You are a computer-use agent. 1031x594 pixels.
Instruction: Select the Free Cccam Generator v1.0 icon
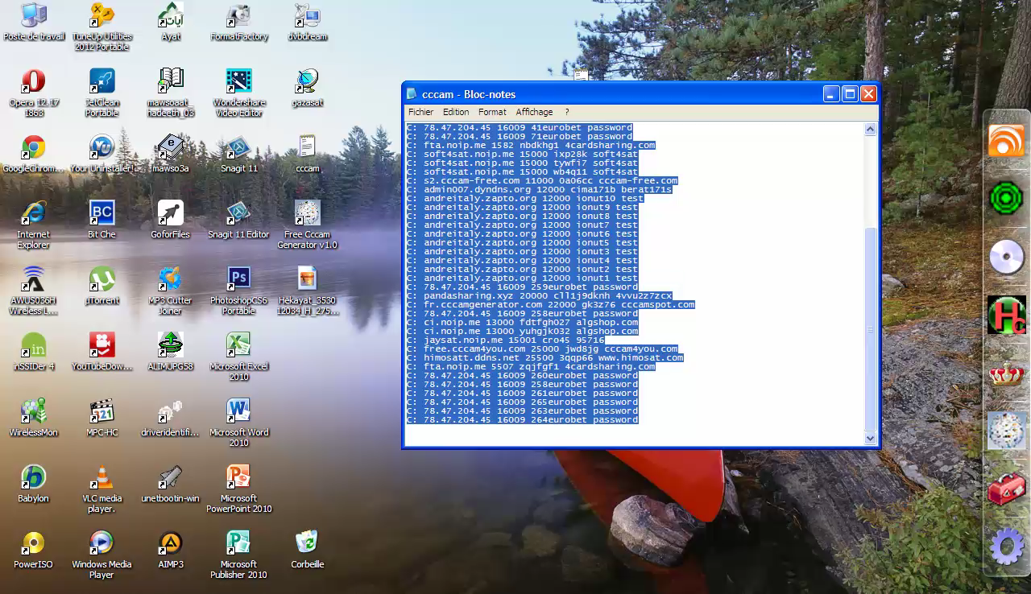pos(307,214)
